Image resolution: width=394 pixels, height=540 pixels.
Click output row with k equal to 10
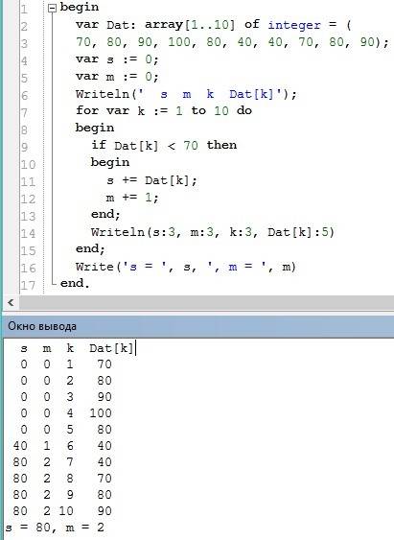click(x=62, y=511)
